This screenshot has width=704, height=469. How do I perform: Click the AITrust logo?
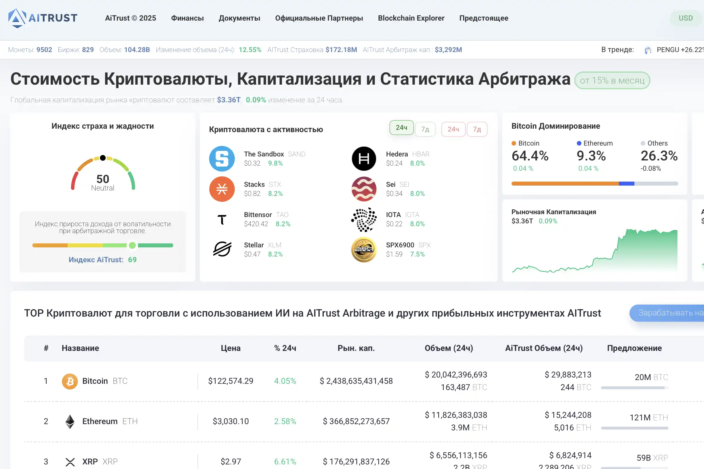[x=43, y=18]
